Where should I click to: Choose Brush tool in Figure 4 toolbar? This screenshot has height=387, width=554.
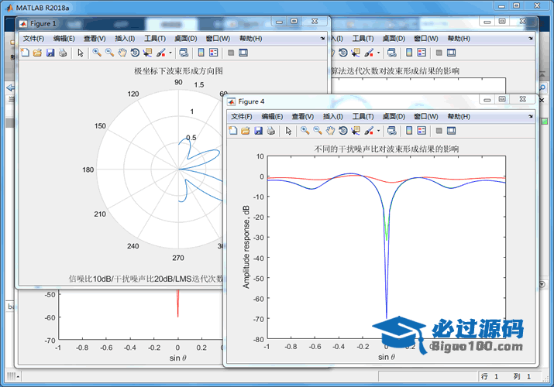pyautogui.click(x=369, y=131)
